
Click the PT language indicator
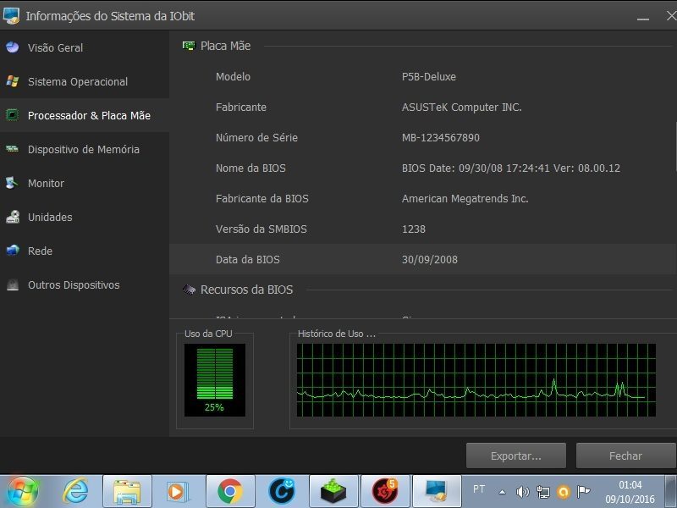478,489
